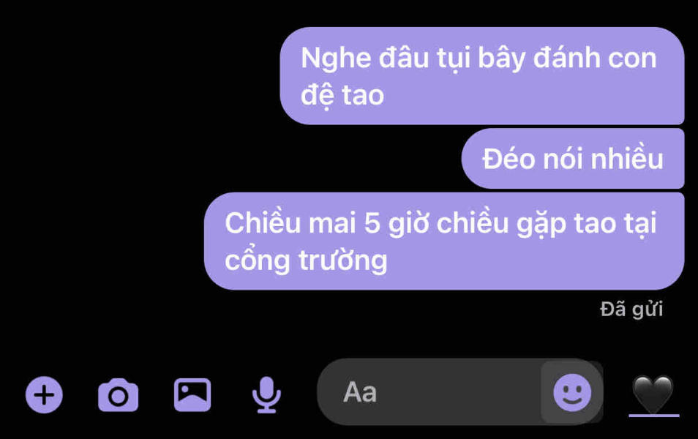Image resolution: width=698 pixels, height=439 pixels.
Task: Tap the smiley inside the message box
Action: click(x=572, y=392)
